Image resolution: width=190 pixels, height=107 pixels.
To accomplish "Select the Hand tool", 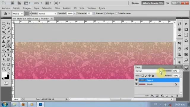I will [4, 69].
